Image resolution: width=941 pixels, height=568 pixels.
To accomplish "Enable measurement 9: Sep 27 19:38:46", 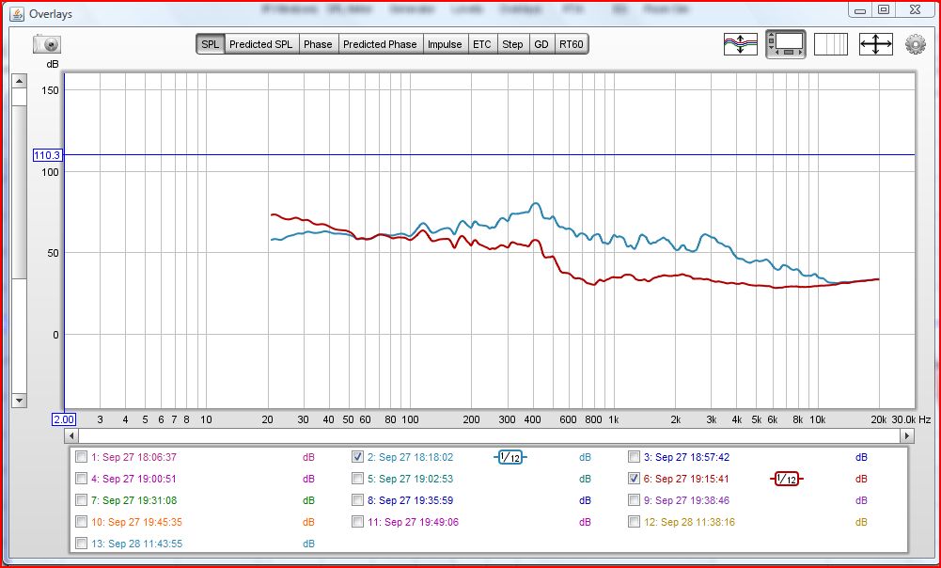I will [x=634, y=500].
